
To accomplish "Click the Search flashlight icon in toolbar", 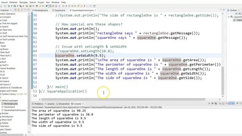I will coord(40,6).
